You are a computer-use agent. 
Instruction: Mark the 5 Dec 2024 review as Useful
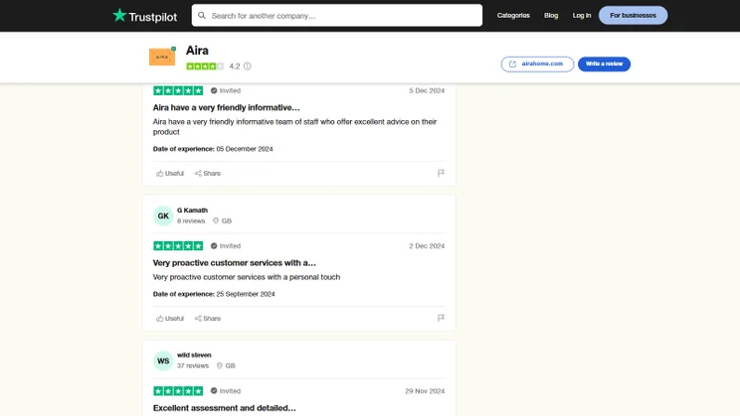tap(170, 174)
